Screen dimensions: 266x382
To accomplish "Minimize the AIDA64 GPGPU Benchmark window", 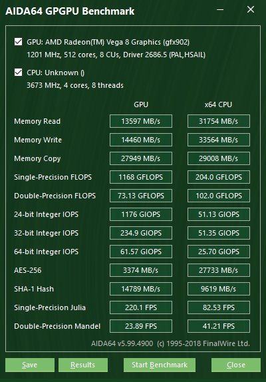I will coord(220,10).
